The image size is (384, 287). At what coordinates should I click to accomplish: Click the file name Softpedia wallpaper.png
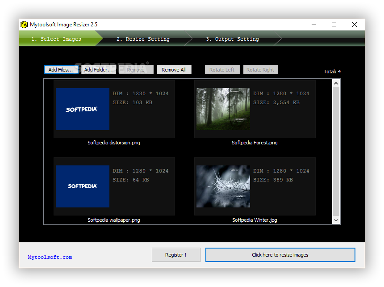(114, 220)
